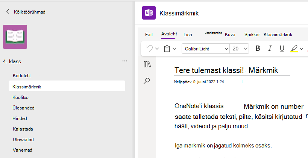Open Koolitöö in the sidebar

[x=20, y=97]
